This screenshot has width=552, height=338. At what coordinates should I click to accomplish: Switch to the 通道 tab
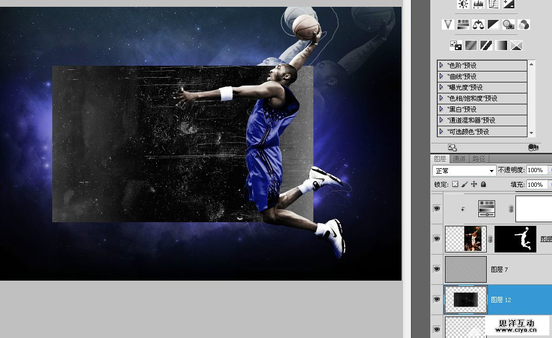(x=459, y=159)
